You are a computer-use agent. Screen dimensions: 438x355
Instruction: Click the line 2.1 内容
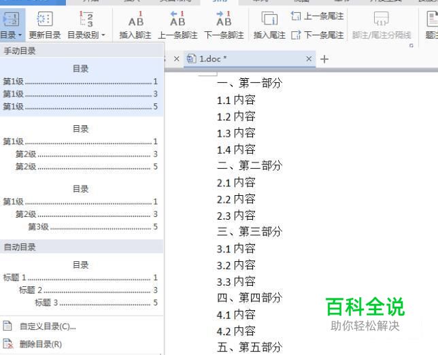pos(236,182)
